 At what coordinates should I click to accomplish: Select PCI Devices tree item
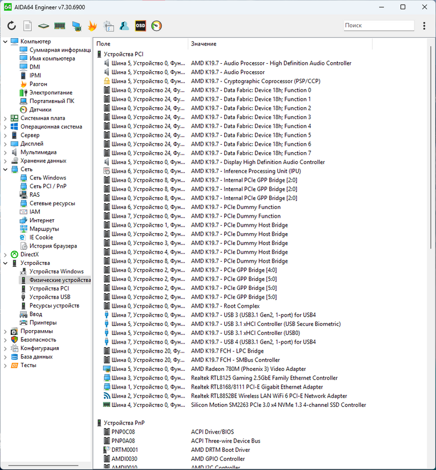pos(45,289)
